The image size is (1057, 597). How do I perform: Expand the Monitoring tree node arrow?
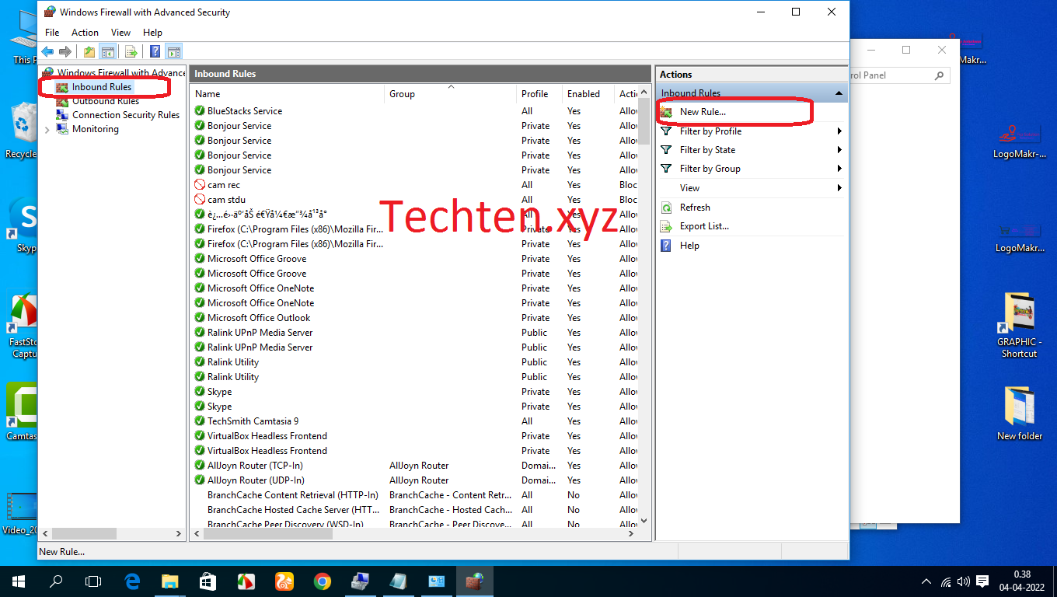tap(47, 130)
